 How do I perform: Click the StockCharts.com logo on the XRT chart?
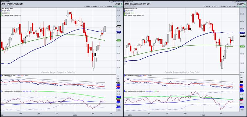116,2
